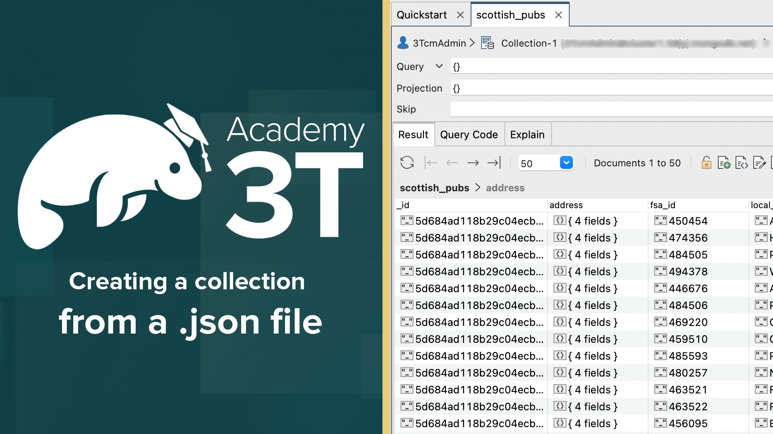Click address object icon in row 494378
The width and height of the screenshot is (773, 434).
pos(560,271)
